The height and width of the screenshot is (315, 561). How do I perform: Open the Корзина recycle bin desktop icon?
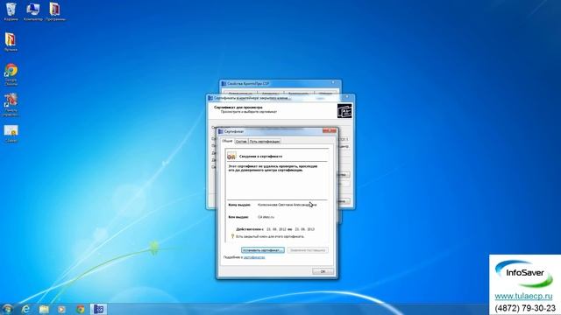[11, 10]
